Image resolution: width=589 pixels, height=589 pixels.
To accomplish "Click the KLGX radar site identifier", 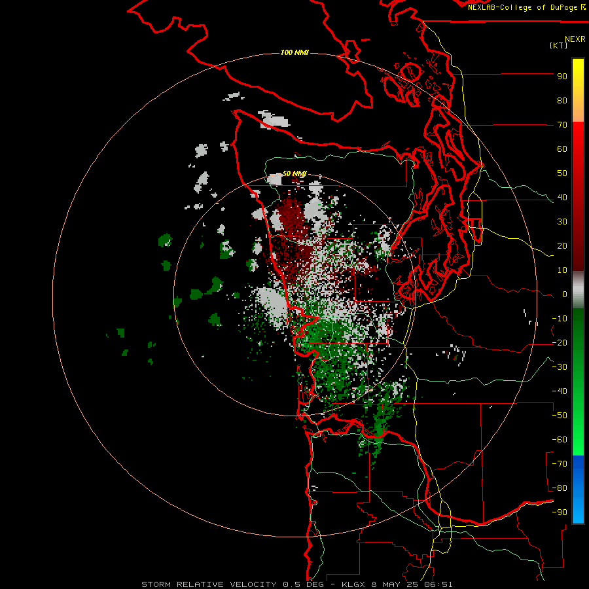I will 353,584.
